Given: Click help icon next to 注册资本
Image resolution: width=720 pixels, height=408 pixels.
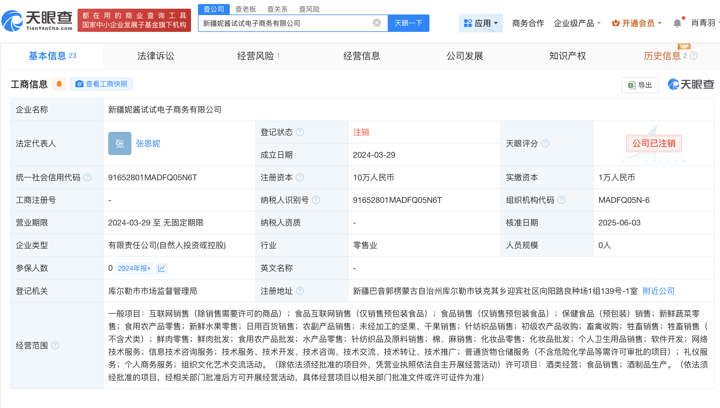Looking at the screenshot, I should pos(300,177).
